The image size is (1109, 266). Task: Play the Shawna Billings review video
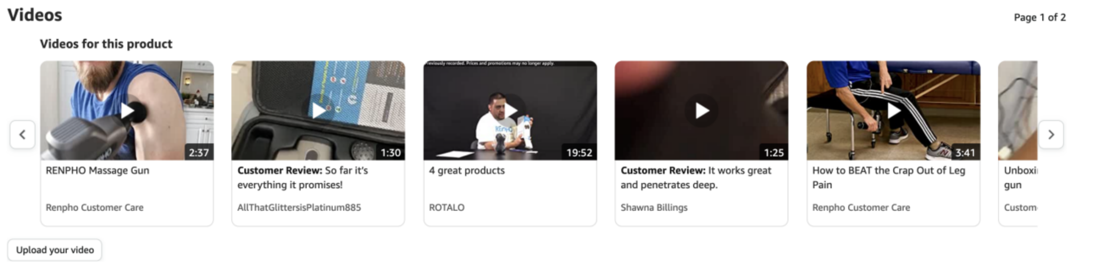click(702, 111)
